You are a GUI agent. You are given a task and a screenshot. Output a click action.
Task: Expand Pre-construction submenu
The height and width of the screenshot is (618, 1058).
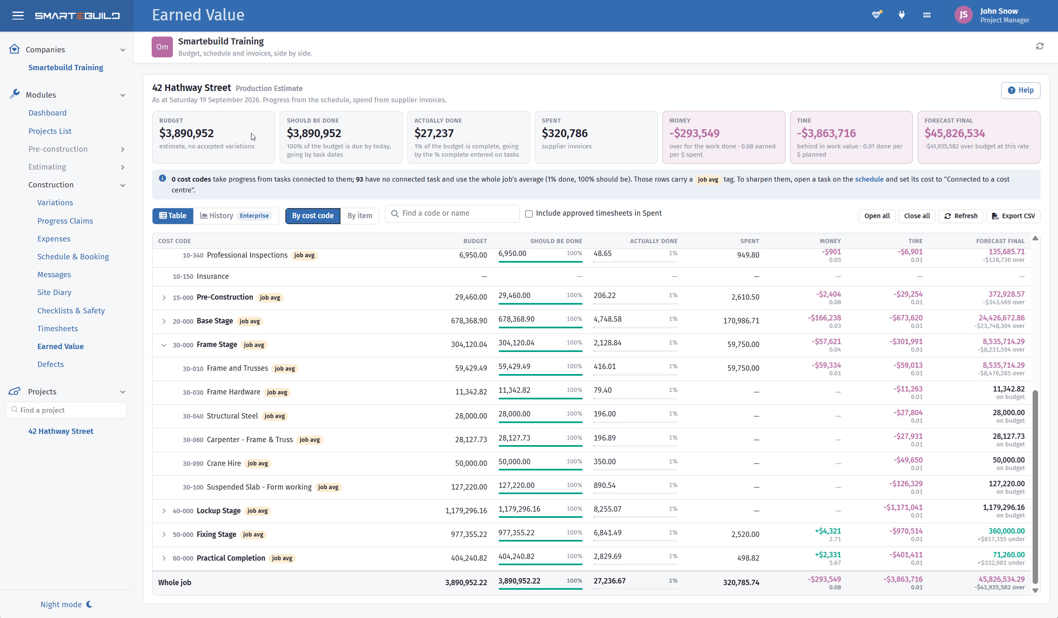coord(123,149)
